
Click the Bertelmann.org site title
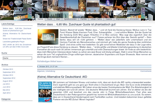coord(51,7)
